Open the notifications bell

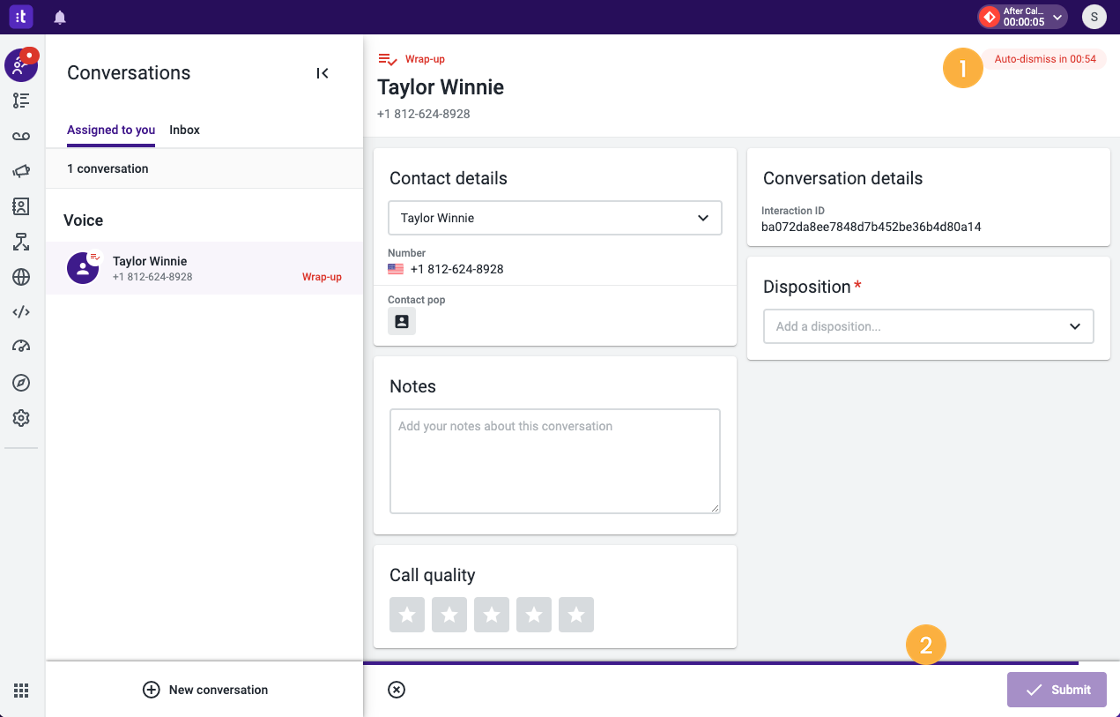(x=60, y=17)
